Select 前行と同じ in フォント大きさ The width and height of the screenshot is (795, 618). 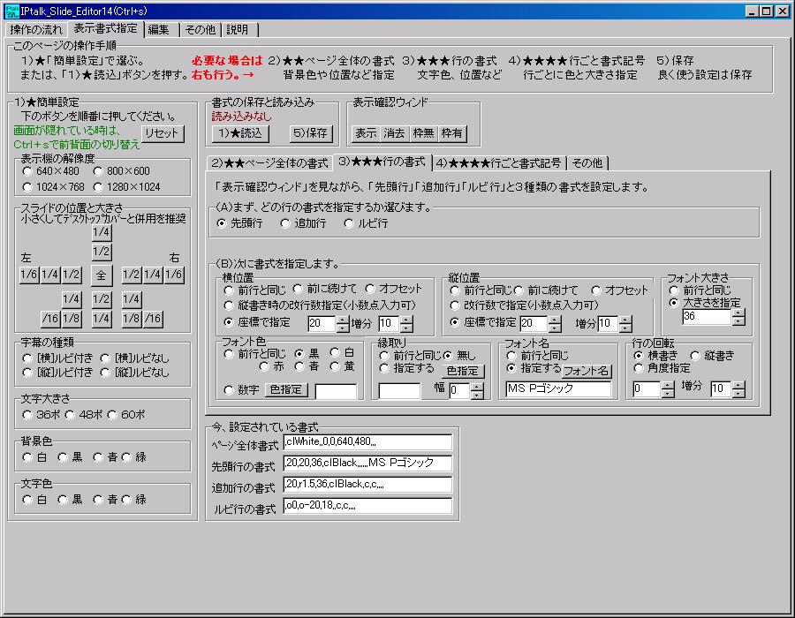tap(700, 290)
